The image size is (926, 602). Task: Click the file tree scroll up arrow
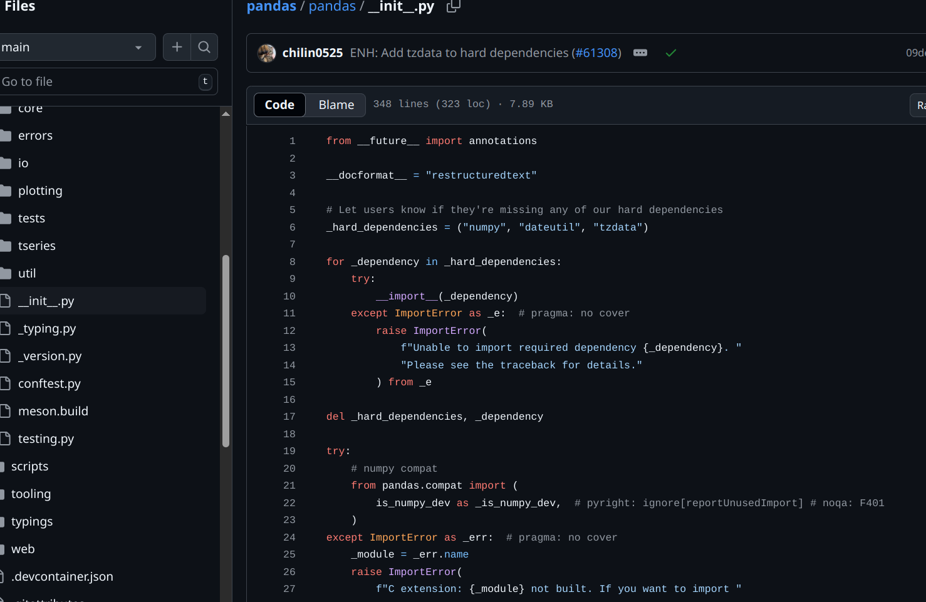[226, 114]
